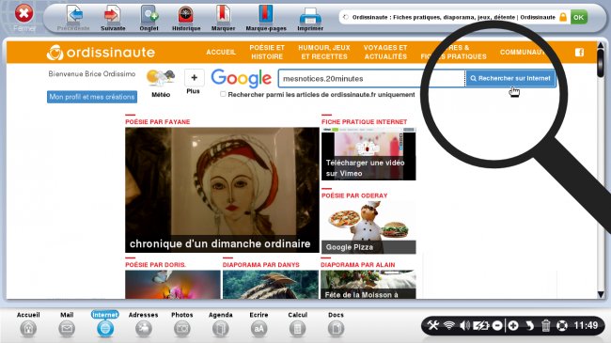Viewport: 611px width, 343px height.
Task: Open the Poésie et Histoire menu
Action: click(x=267, y=52)
